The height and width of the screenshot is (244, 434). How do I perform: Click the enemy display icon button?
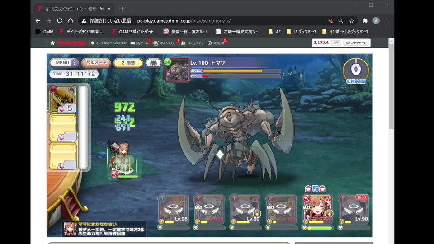pyautogui.click(x=153, y=63)
